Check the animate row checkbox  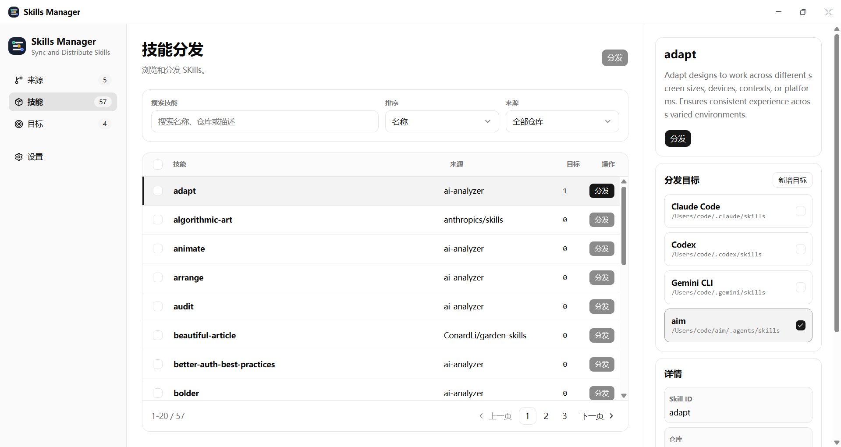[158, 248]
